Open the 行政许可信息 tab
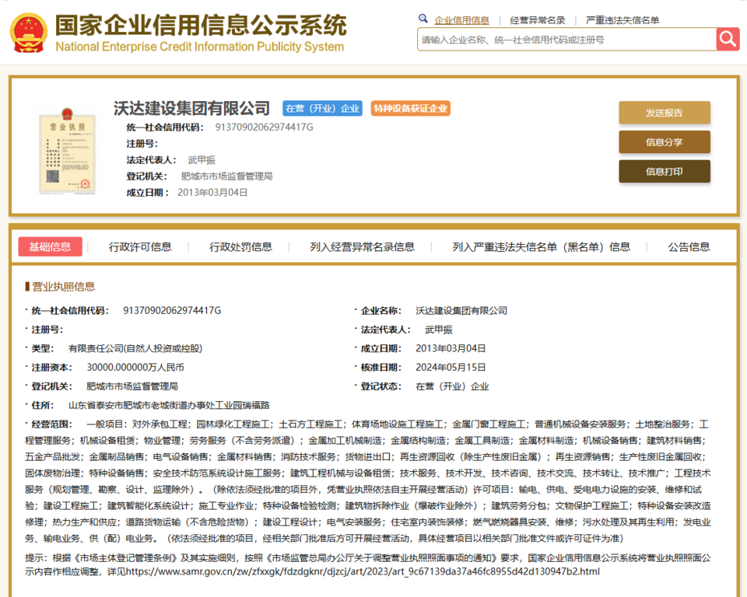This screenshot has width=747, height=597. (x=140, y=247)
